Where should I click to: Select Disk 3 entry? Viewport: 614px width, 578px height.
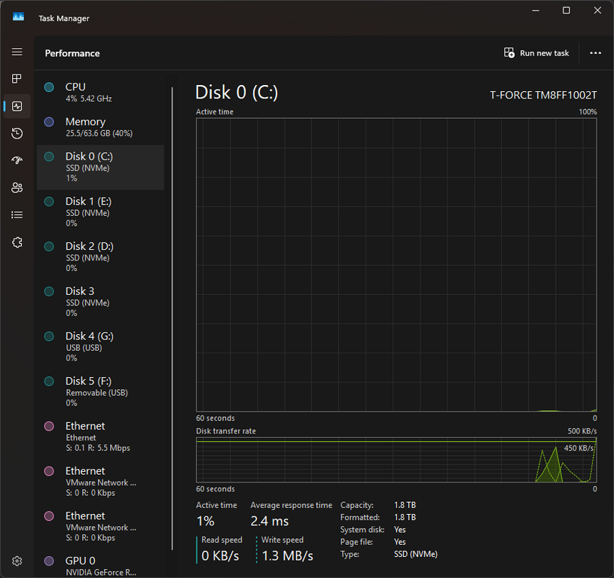tap(100, 302)
